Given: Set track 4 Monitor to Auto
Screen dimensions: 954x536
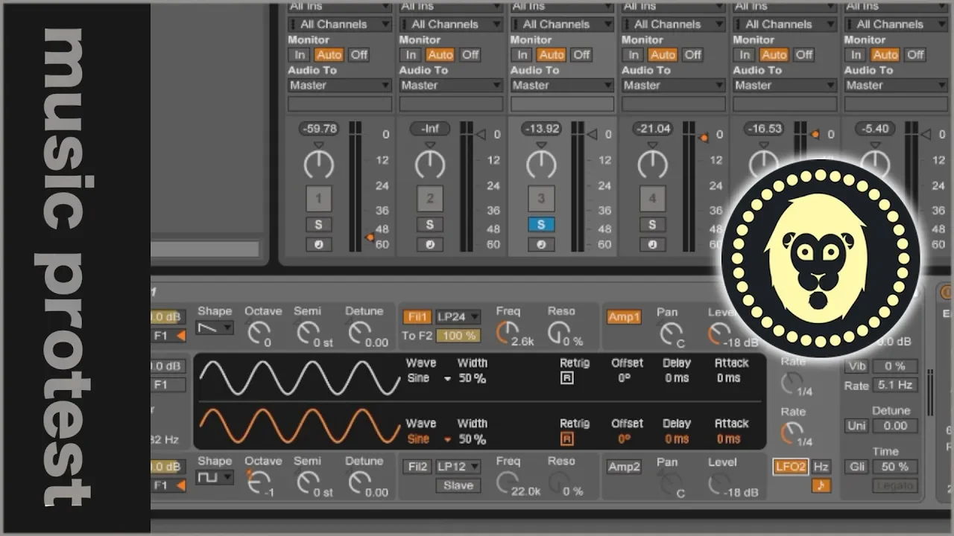Looking at the screenshot, I should click(663, 54).
